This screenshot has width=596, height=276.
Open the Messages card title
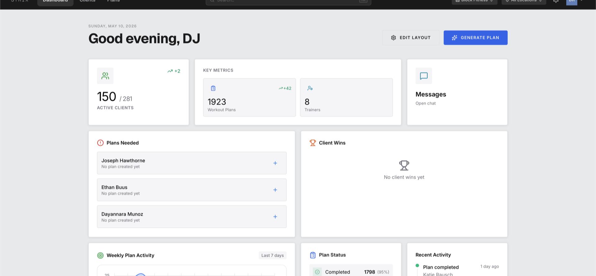point(431,94)
